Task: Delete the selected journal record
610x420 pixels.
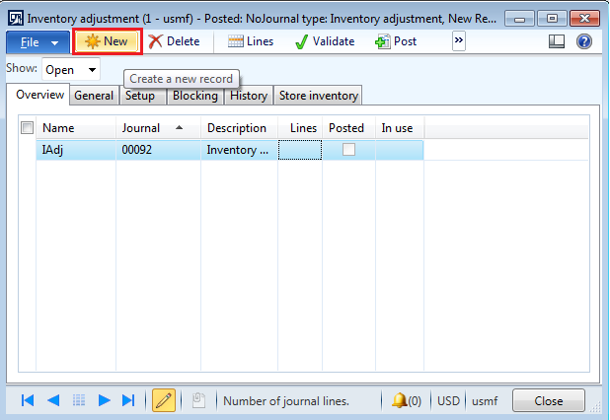Action: tap(174, 41)
